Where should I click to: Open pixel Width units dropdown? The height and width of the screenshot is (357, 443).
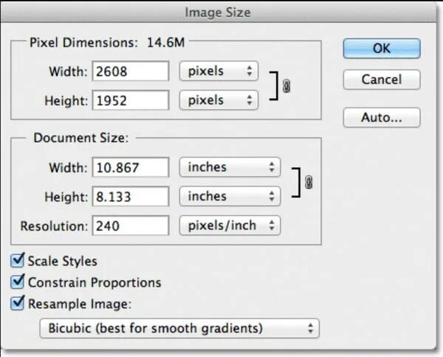pos(219,72)
